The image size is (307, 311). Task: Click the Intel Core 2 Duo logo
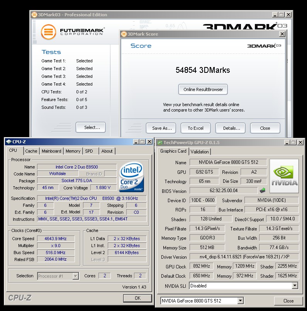tap(132, 177)
